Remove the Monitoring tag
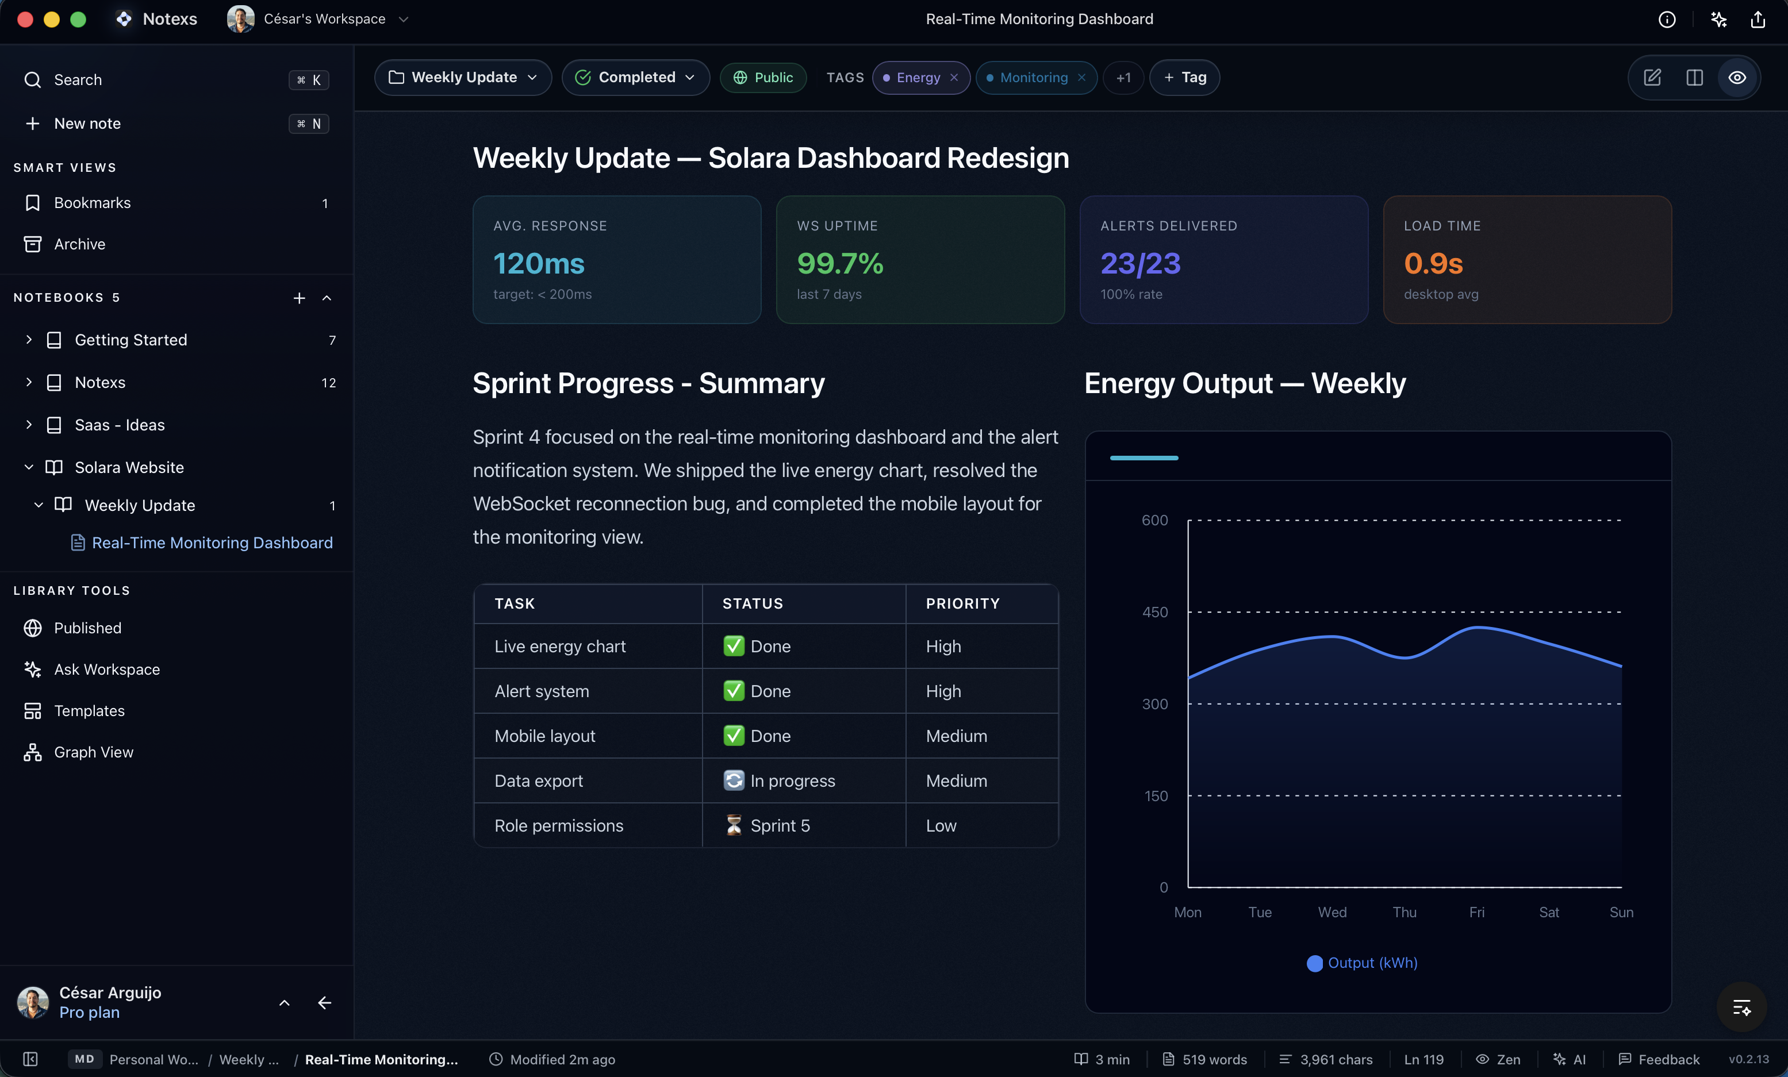Viewport: 1788px width, 1077px height. [1081, 78]
